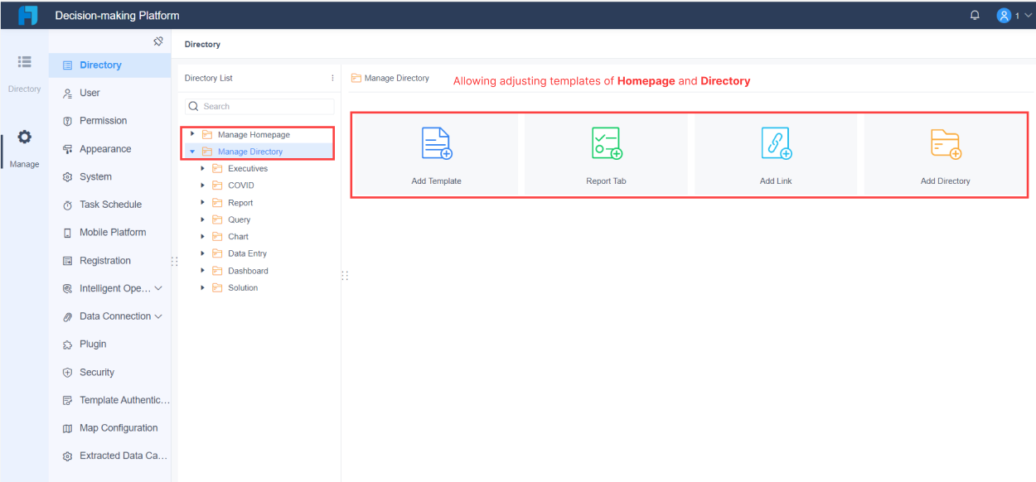Click the Add Directory icon
Screen dimensions: 1036x482
point(945,146)
